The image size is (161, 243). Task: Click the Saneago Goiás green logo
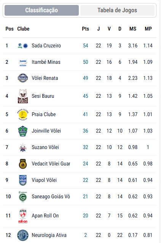23,197
